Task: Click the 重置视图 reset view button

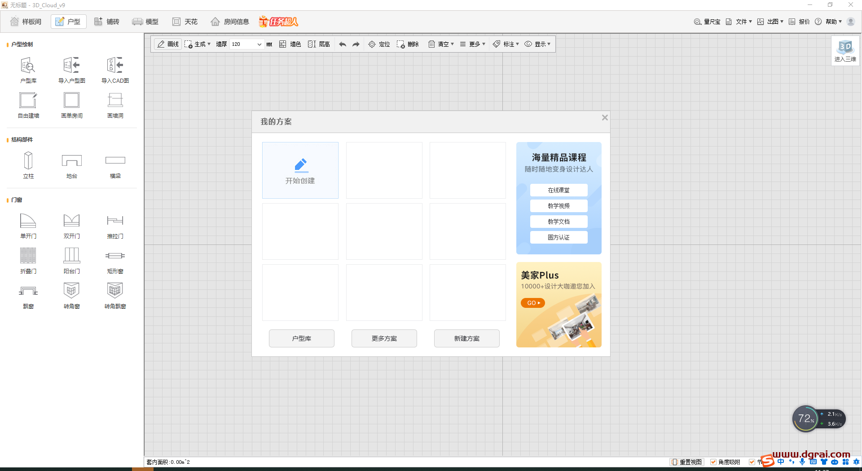Action: (687, 462)
